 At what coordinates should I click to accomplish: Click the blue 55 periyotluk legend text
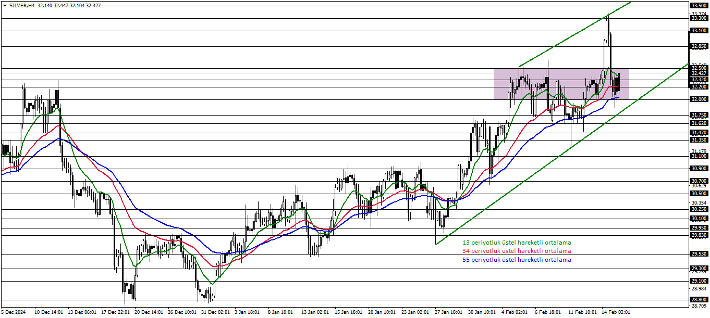(517, 260)
